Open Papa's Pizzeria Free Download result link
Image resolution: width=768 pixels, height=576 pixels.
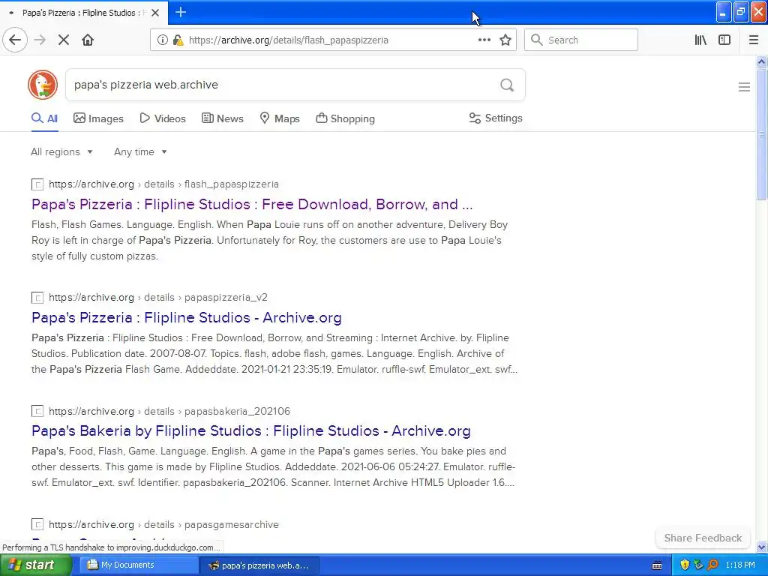tap(252, 204)
